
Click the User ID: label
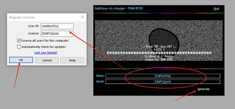[34, 26]
